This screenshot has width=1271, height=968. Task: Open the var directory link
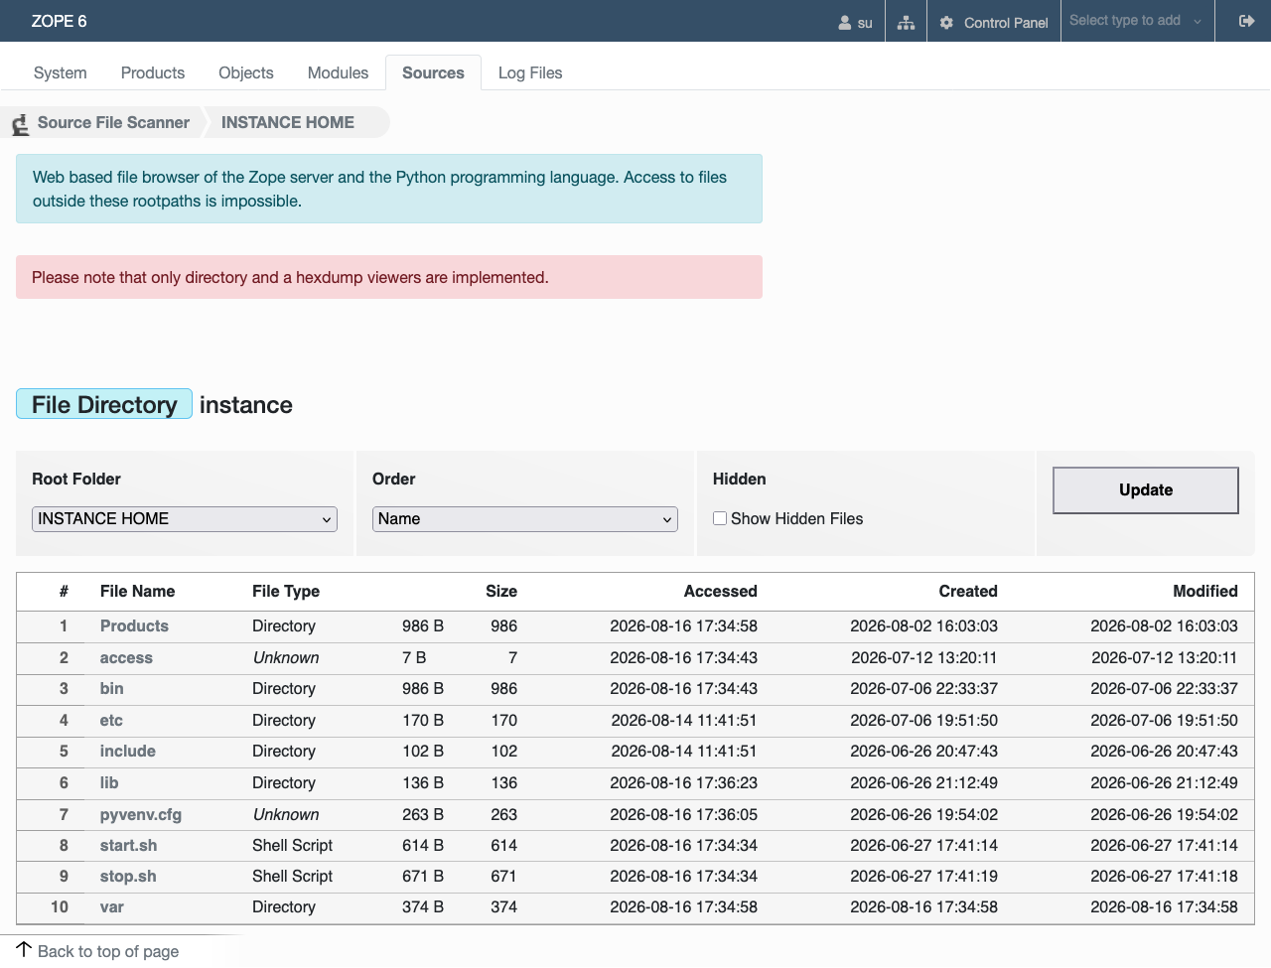112,907
